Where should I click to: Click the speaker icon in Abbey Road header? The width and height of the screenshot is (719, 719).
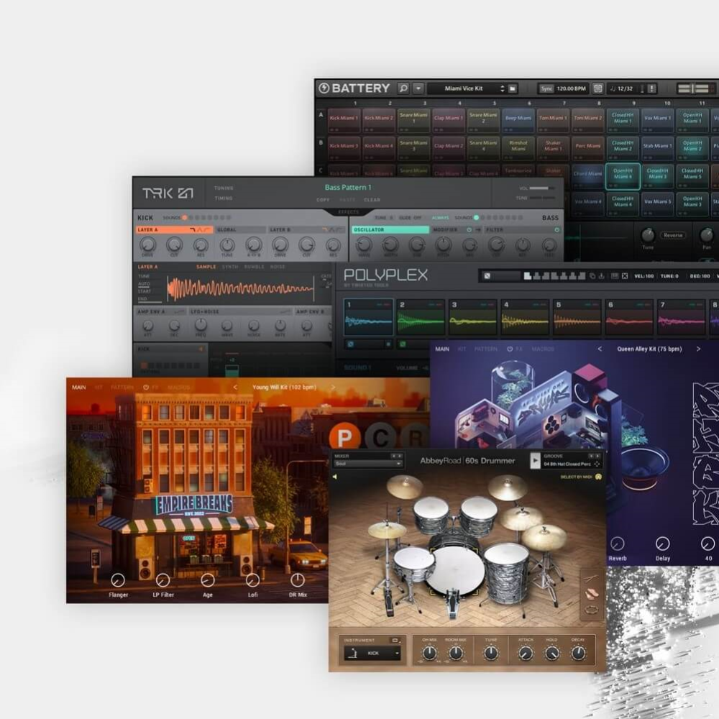(x=335, y=475)
